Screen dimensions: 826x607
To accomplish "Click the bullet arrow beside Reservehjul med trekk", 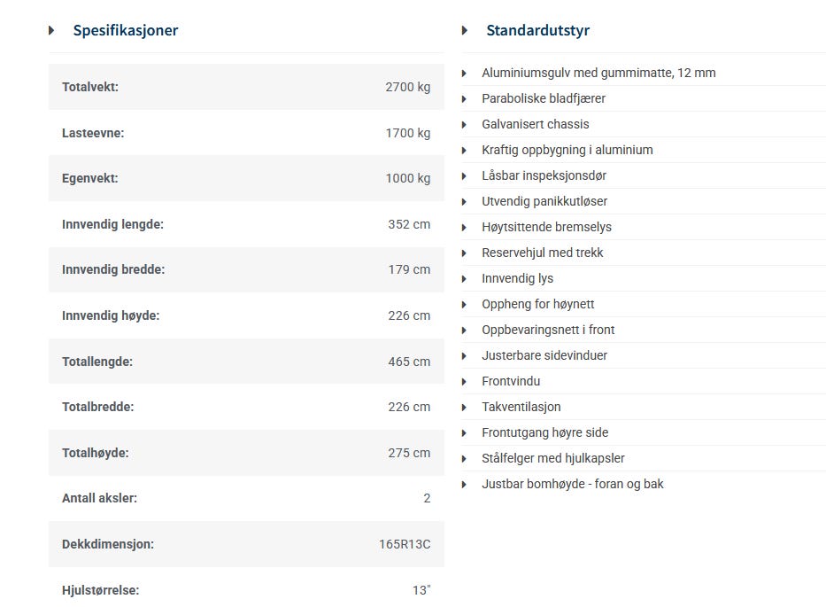I will click(x=464, y=253).
